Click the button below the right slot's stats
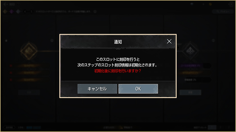Viewport: 236px width, 132px height. [190, 92]
